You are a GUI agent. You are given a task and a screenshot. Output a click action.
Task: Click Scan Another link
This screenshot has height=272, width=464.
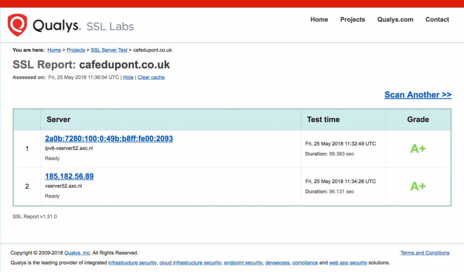click(418, 95)
